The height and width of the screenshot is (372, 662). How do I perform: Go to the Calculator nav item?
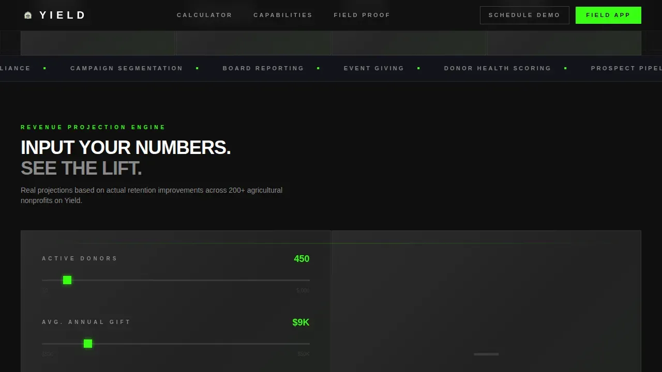[205, 15]
